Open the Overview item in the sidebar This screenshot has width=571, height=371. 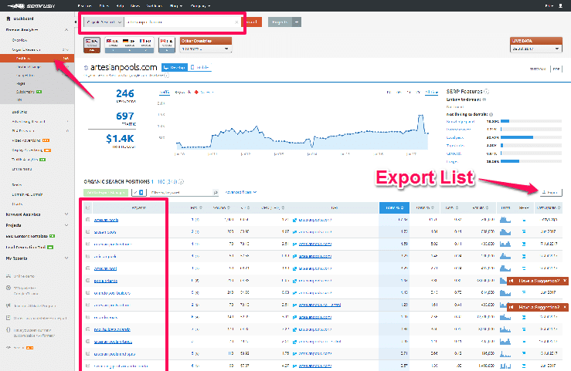coord(19,40)
